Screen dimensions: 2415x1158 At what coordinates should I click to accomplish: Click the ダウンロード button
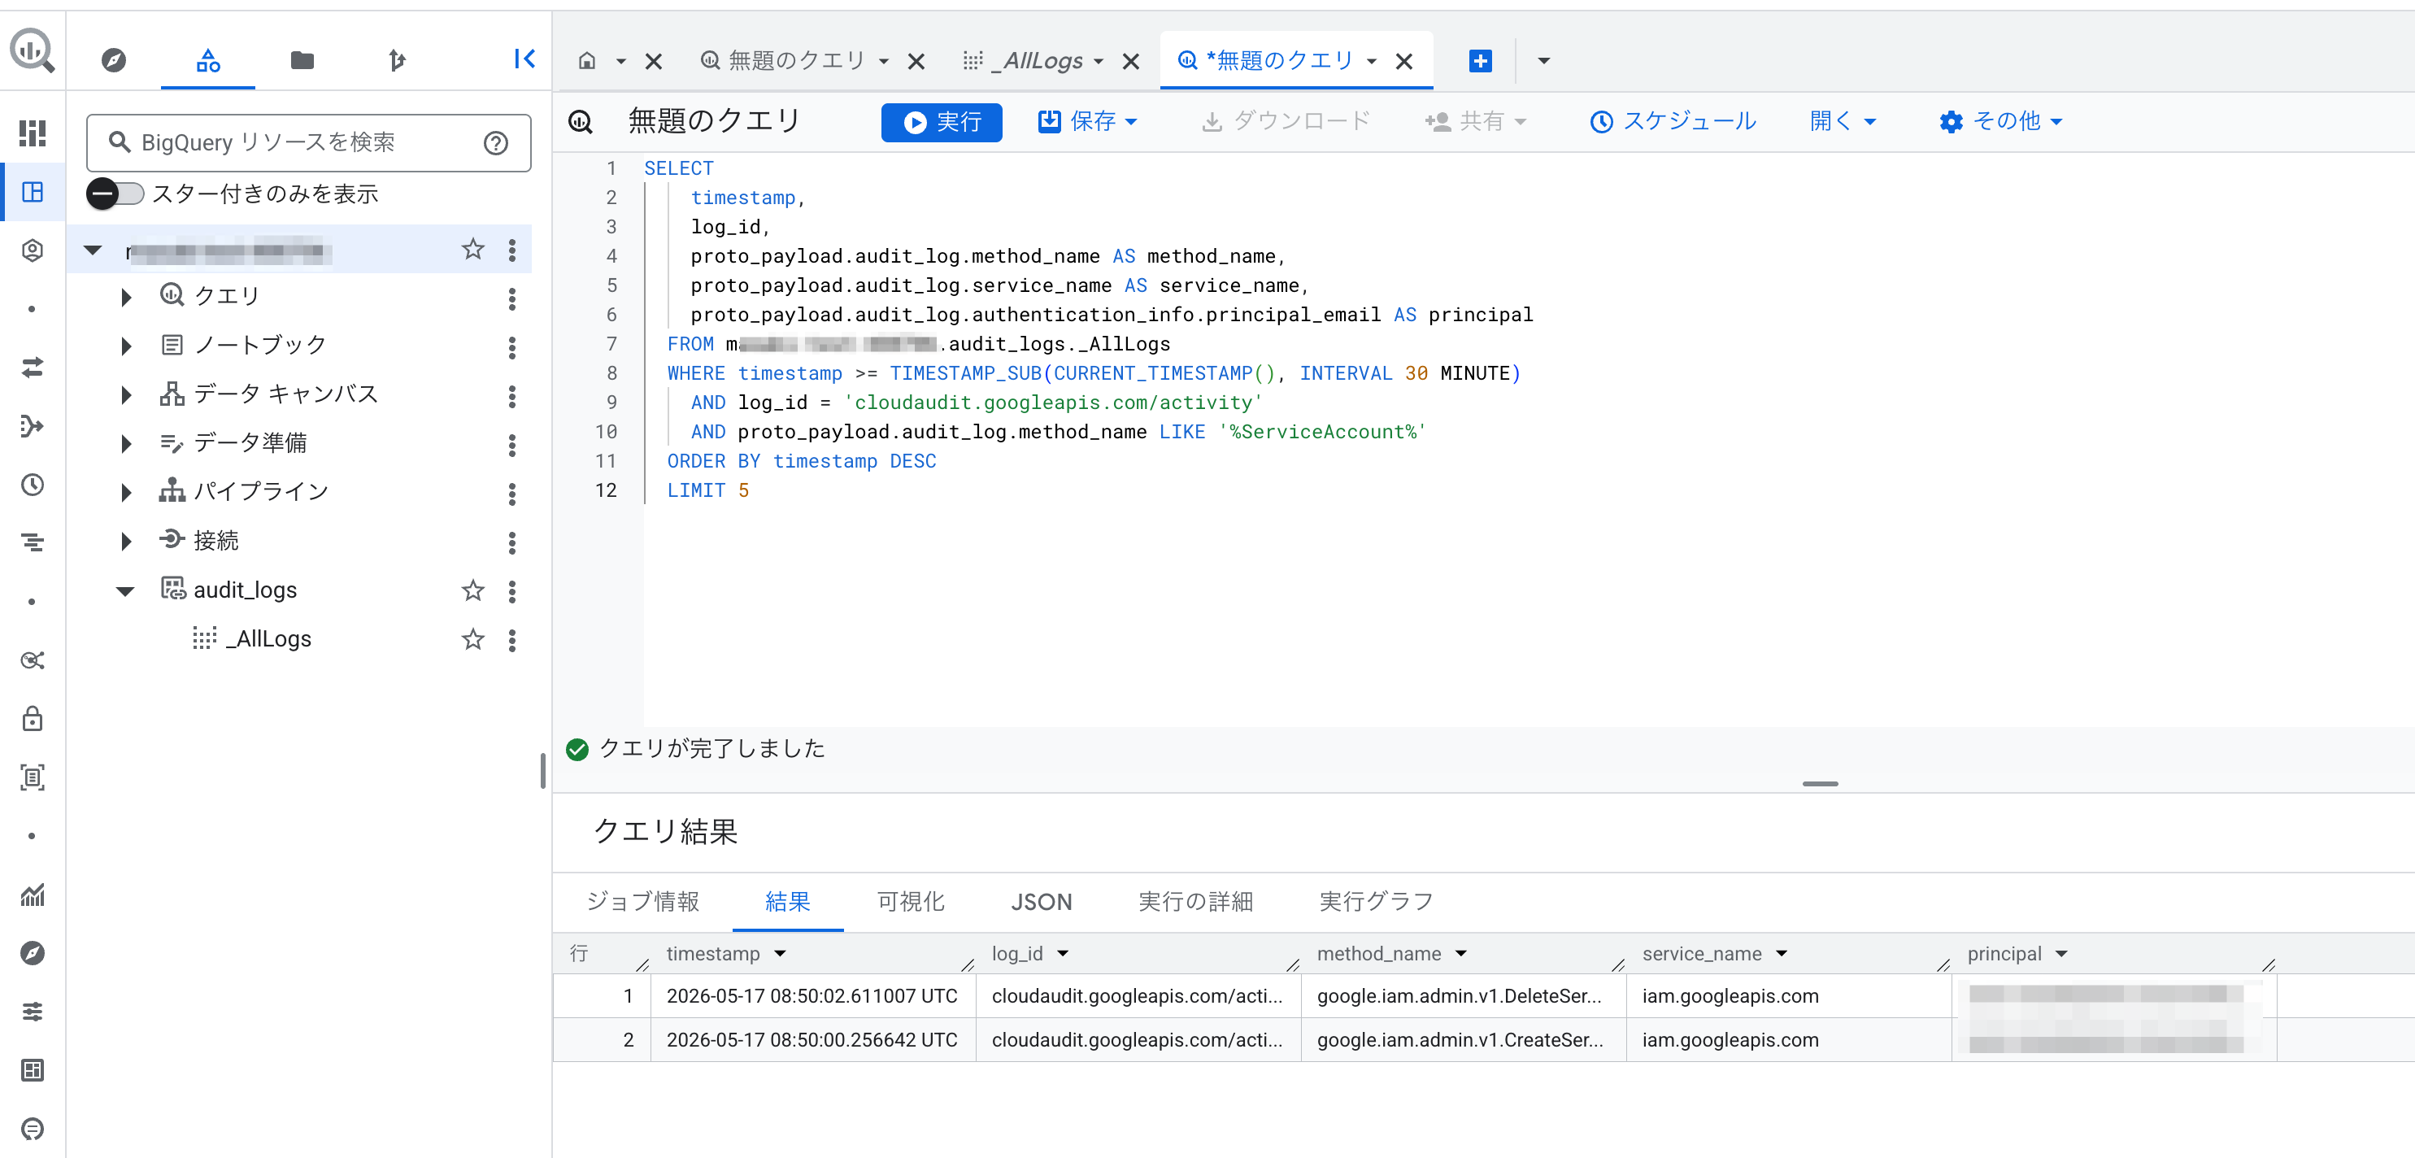click(x=1286, y=122)
